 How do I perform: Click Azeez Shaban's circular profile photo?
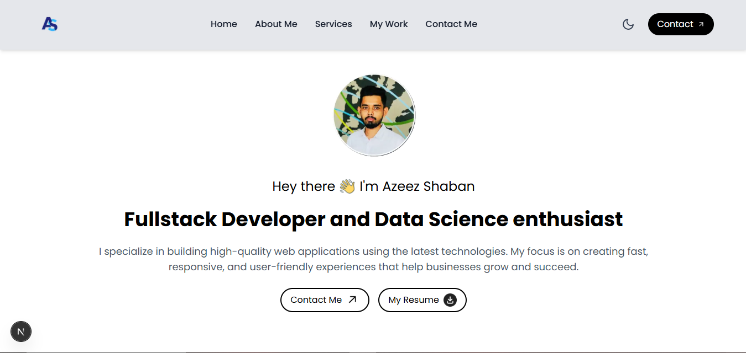coord(374,115)
